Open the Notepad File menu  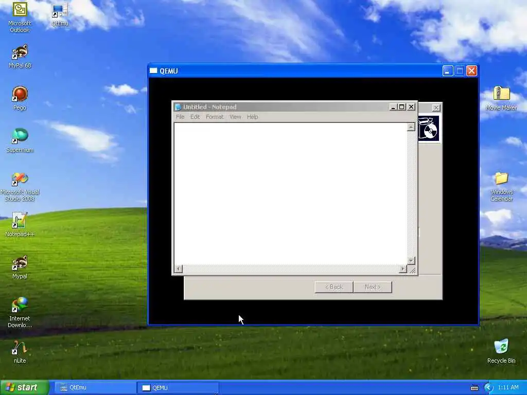tap(180, 117)
